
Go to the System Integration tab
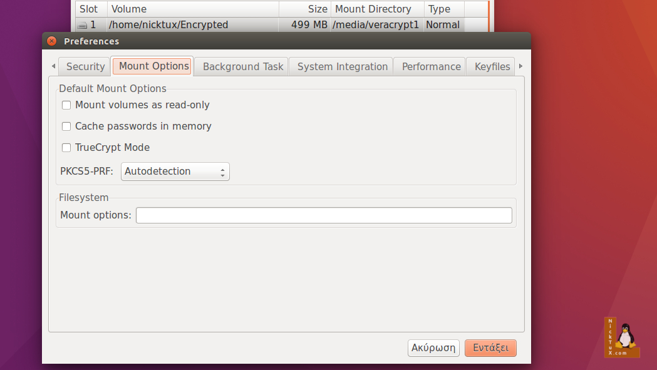click(342, 66)
